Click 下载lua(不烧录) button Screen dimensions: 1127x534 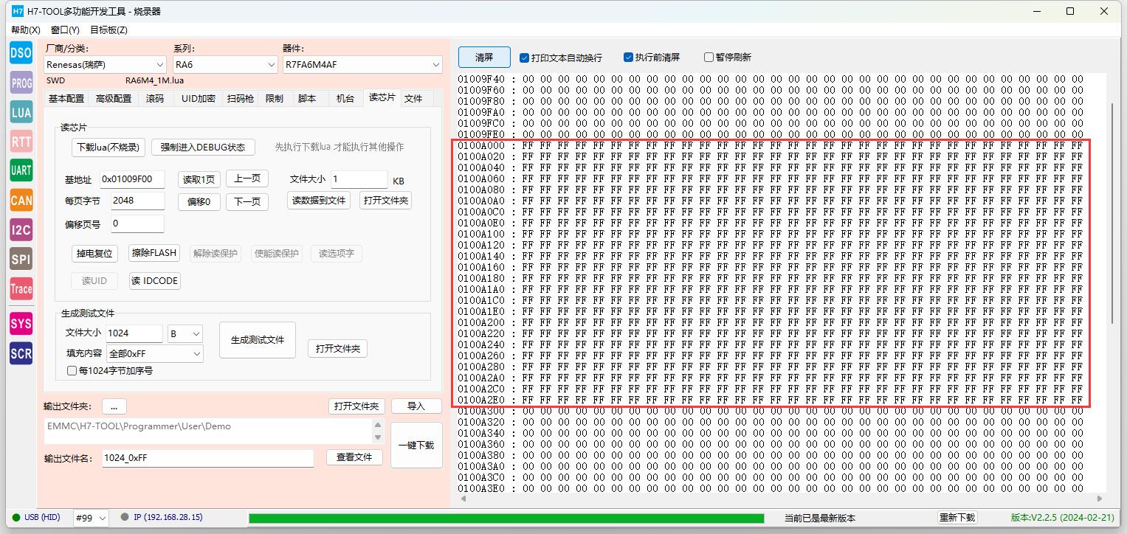pos(108,147)
